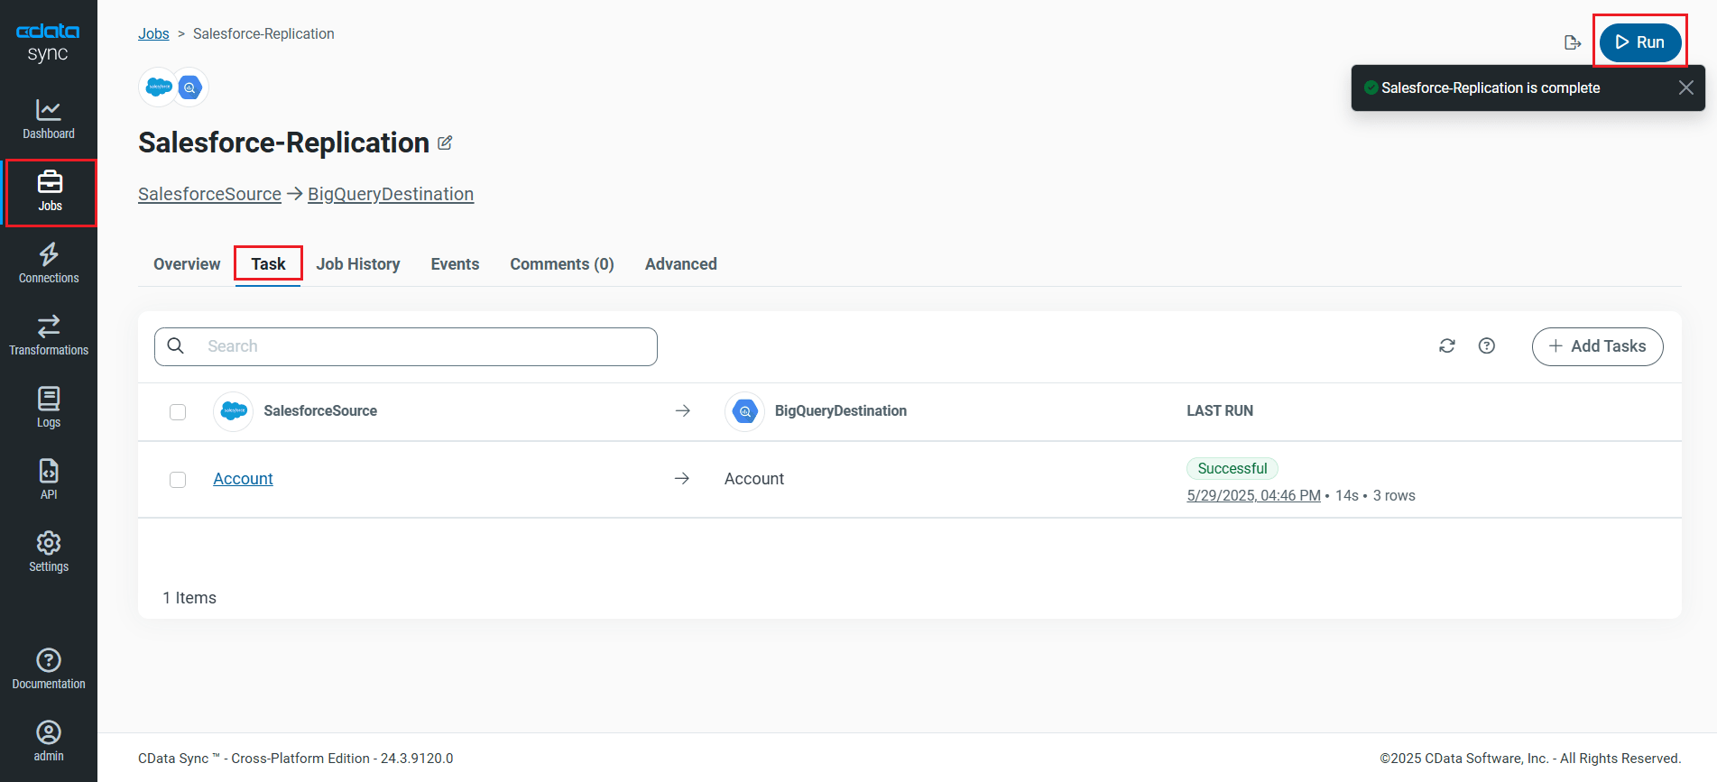The width and height of the screenshot is (1717, 782).
Task: Click Salesforce logo in the table header
Action: pyautogui.click(x=234, y=411)
